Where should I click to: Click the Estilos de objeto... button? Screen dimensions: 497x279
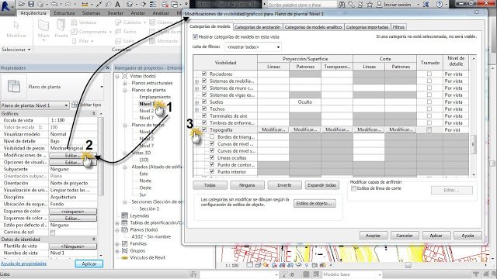[314, 203]
